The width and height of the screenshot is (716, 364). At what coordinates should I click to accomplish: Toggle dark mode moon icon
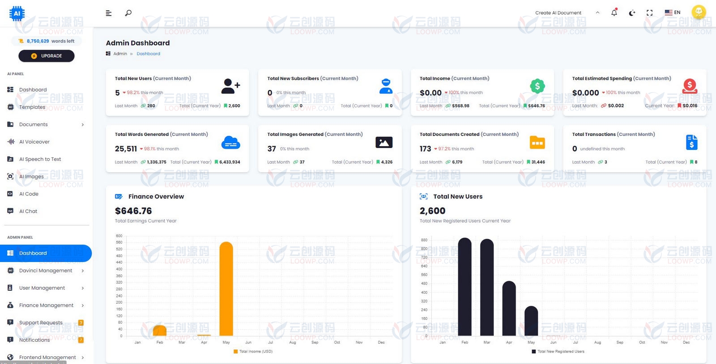632,13
